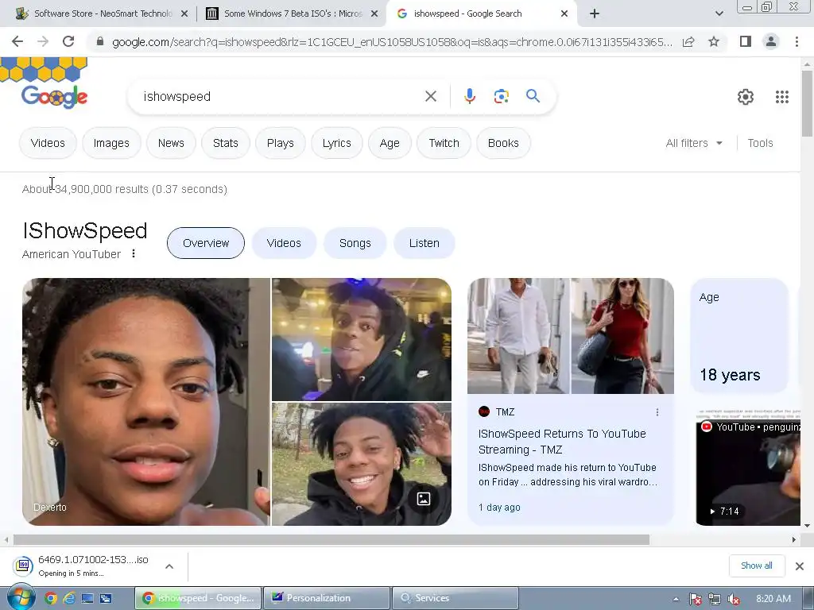Filter results by Age
814x610 pixels.
click(390, 143)
